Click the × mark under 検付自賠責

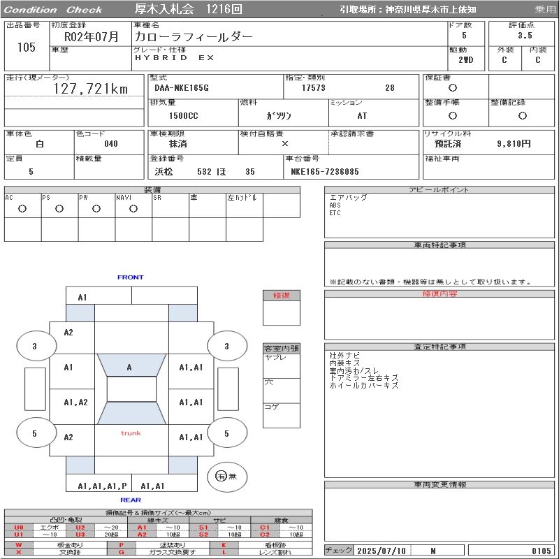(x=285, y=144)
